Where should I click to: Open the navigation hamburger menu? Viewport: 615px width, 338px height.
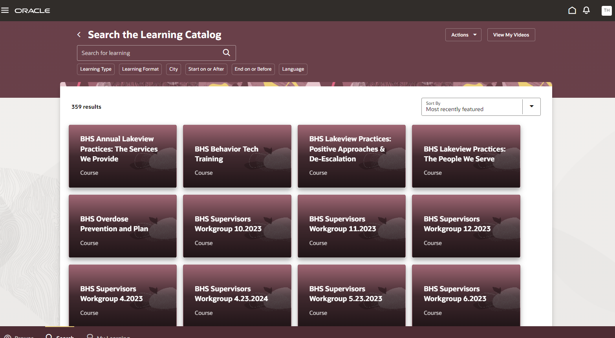coord(5,10)
